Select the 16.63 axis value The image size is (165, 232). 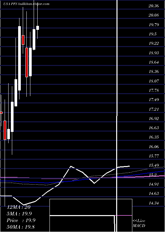click(154, 128)
